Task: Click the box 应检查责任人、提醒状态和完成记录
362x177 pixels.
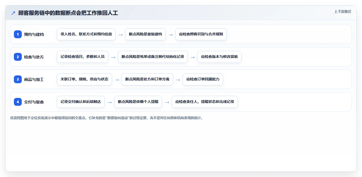Action: 205,102
